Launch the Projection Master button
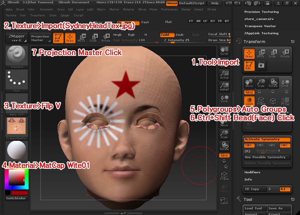Viewport: 300px width, 215px height. click(40, 38)
